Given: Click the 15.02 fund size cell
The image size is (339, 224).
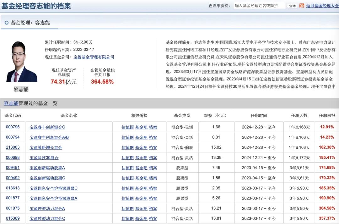Looking at the screenshot, I should tap(216, 147).
